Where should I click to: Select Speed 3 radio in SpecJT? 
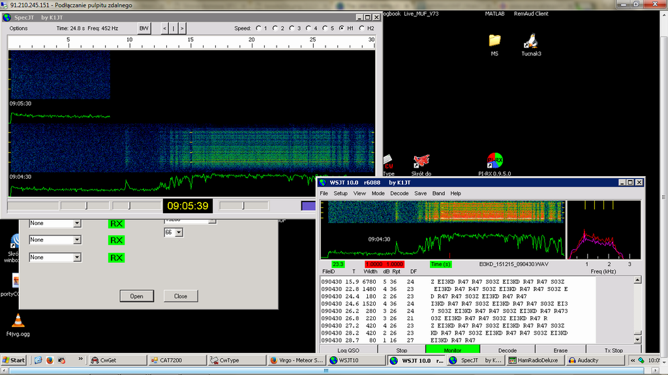[292, 28]
